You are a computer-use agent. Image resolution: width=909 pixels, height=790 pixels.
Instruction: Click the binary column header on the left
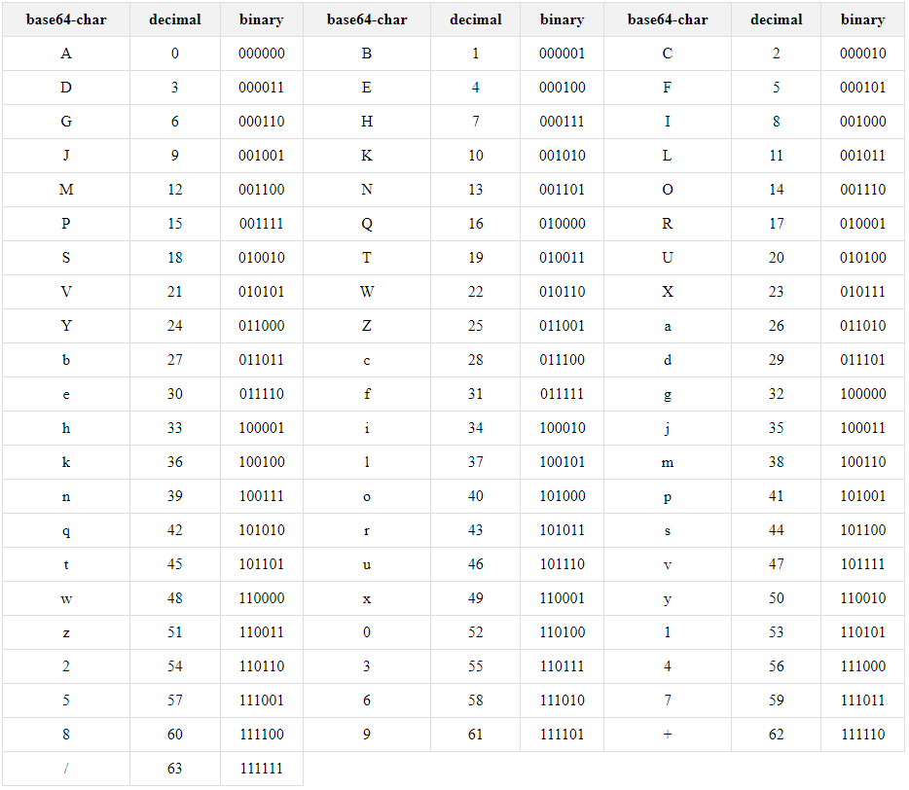click(261, 19)
